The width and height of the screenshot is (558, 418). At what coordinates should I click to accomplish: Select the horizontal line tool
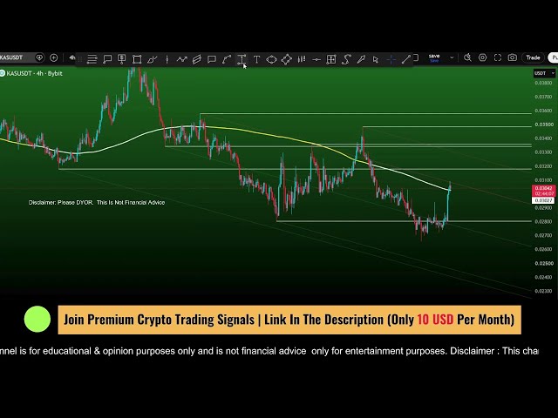tap(316, 59)
